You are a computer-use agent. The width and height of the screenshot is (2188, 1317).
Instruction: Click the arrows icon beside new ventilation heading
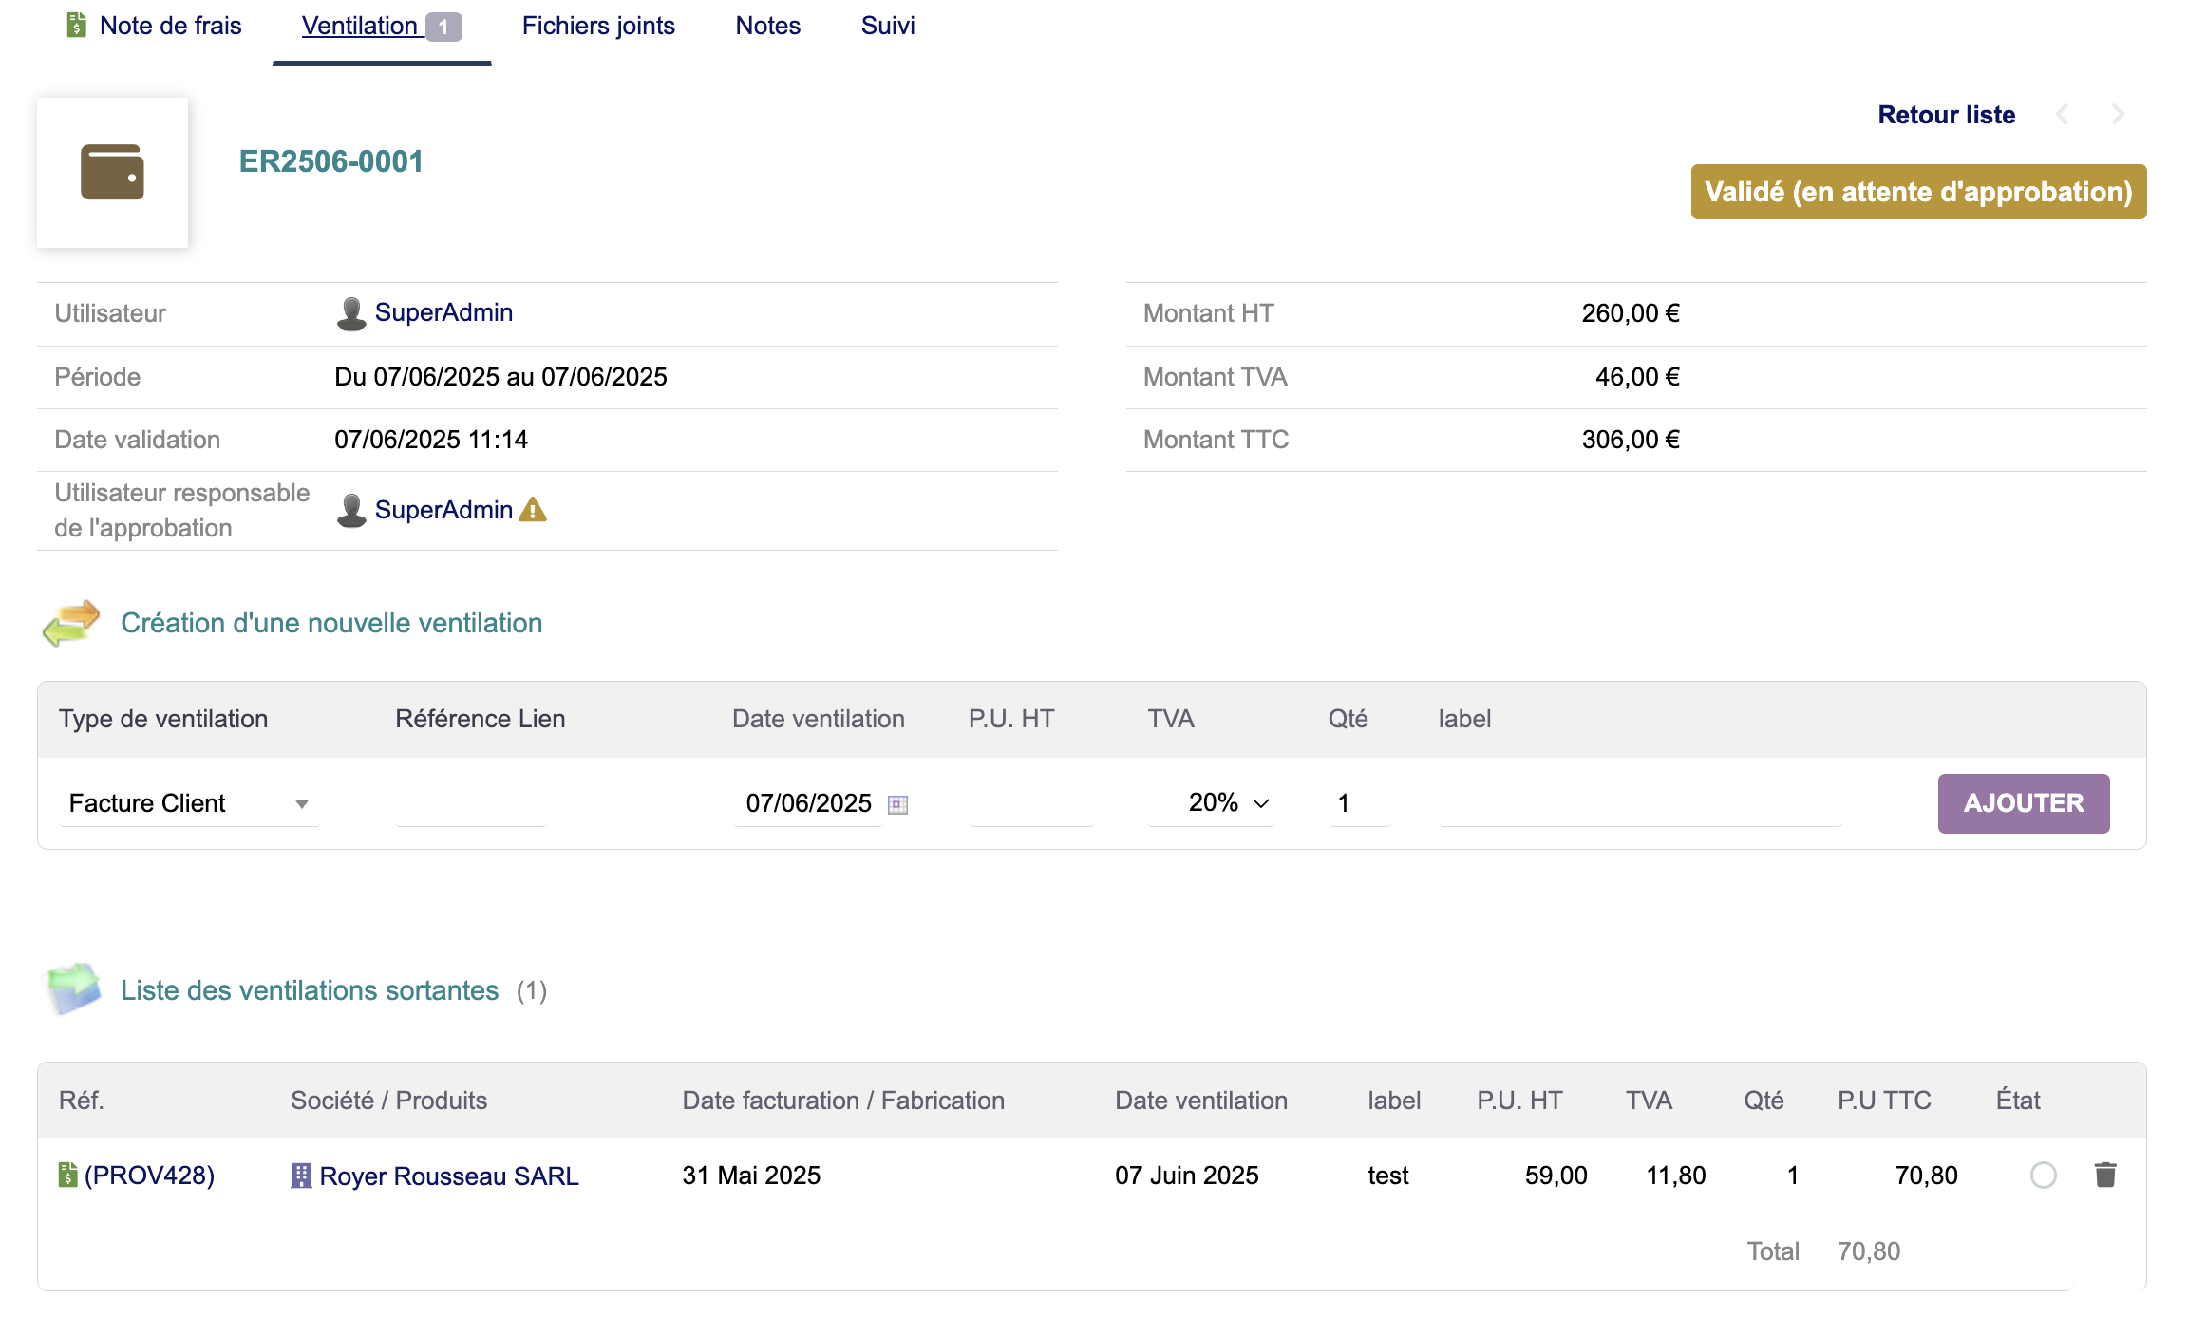71,623
